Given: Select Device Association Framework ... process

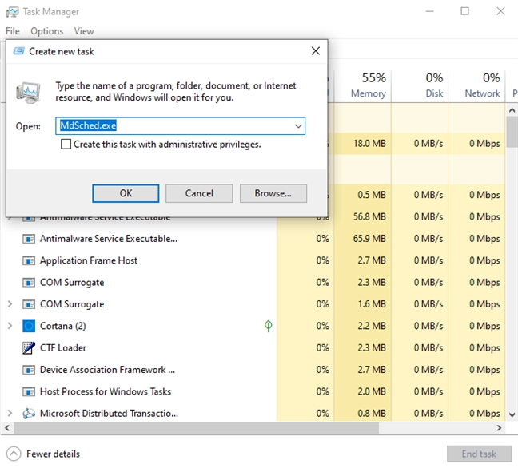Looking at the screenshot, I should 107,370.
